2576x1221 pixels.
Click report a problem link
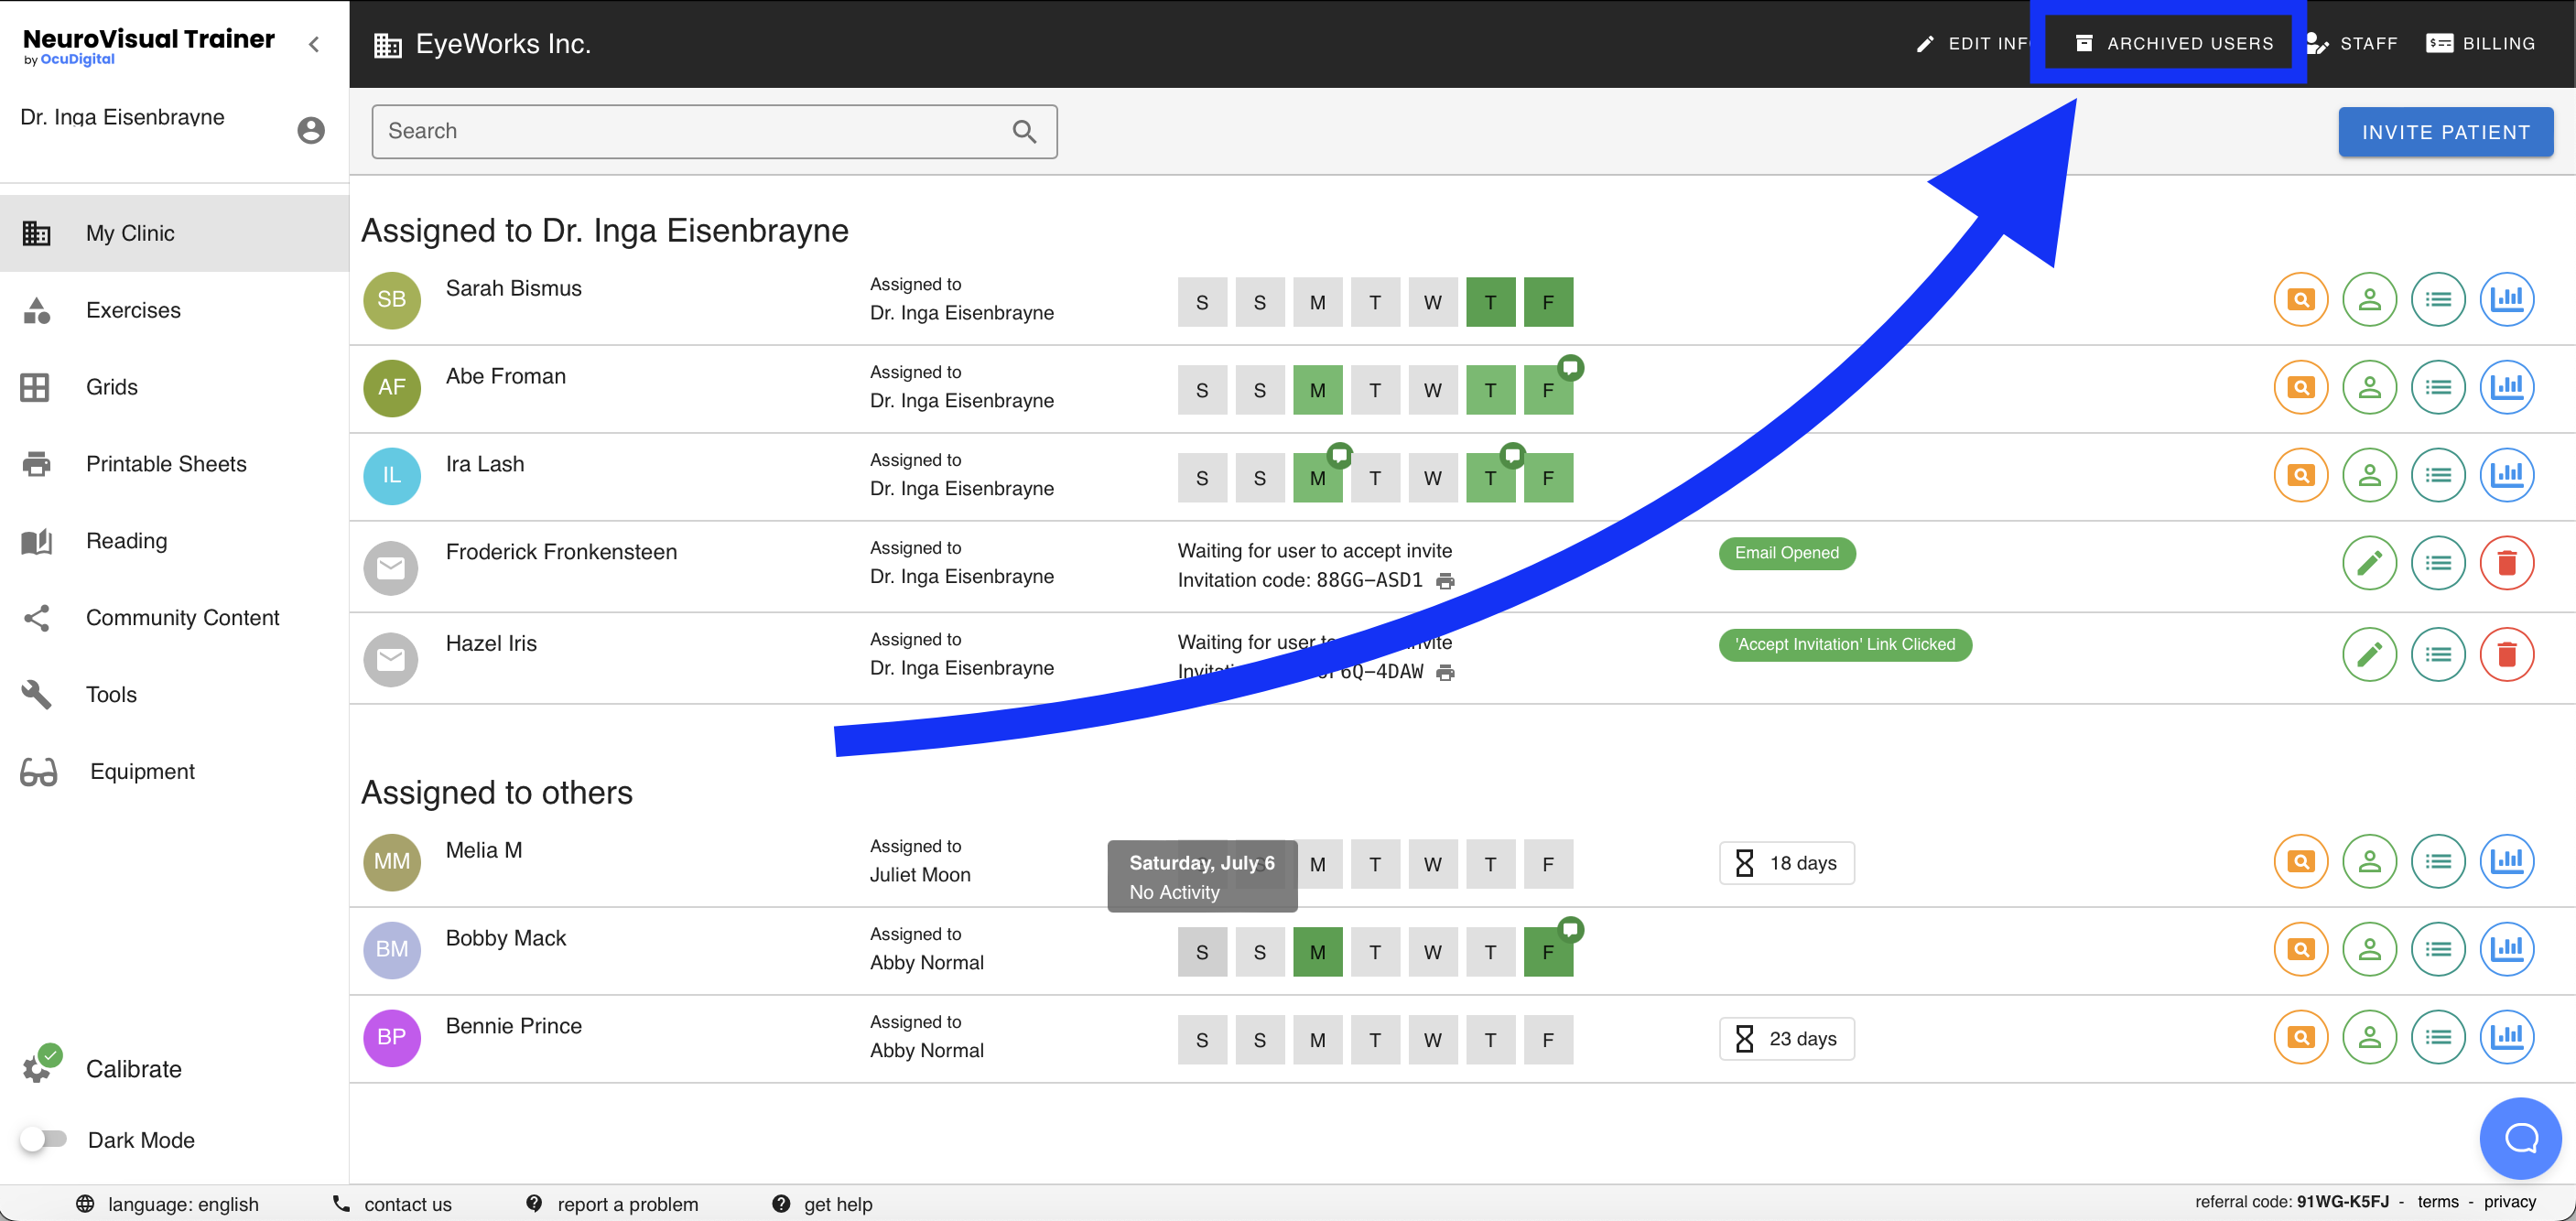612,1204
